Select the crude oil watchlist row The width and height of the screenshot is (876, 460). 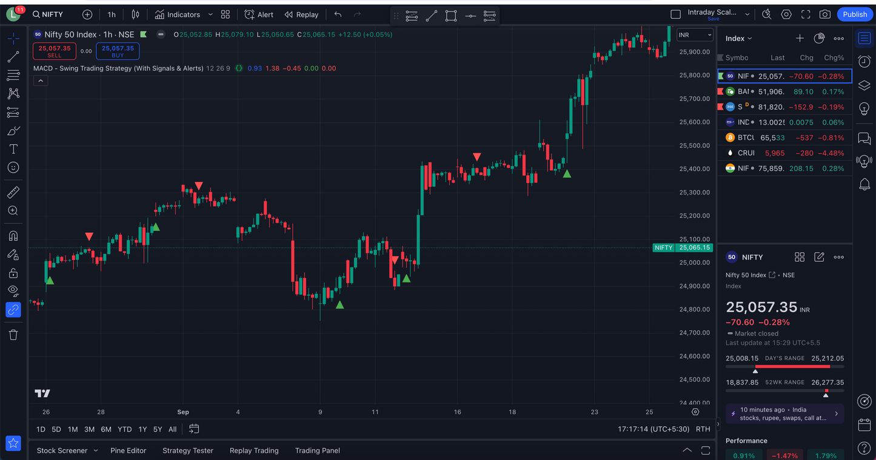click(784, 153)
